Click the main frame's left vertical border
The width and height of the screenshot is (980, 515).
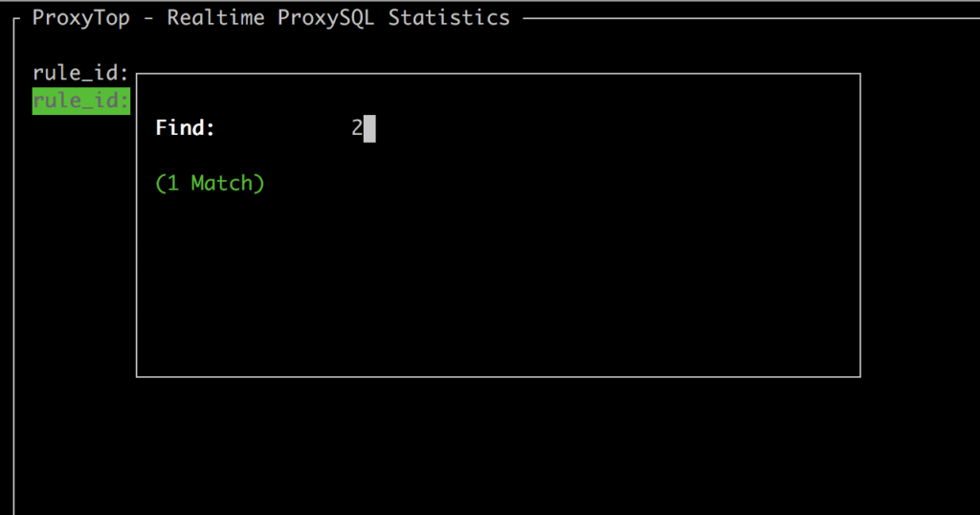click(15, 287)
